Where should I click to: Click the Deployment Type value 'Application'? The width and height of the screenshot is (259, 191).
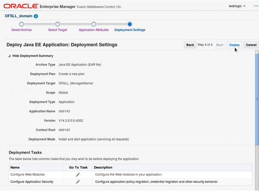click(x=66, y=102)
